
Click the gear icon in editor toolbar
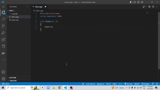(x=149, y=7)
